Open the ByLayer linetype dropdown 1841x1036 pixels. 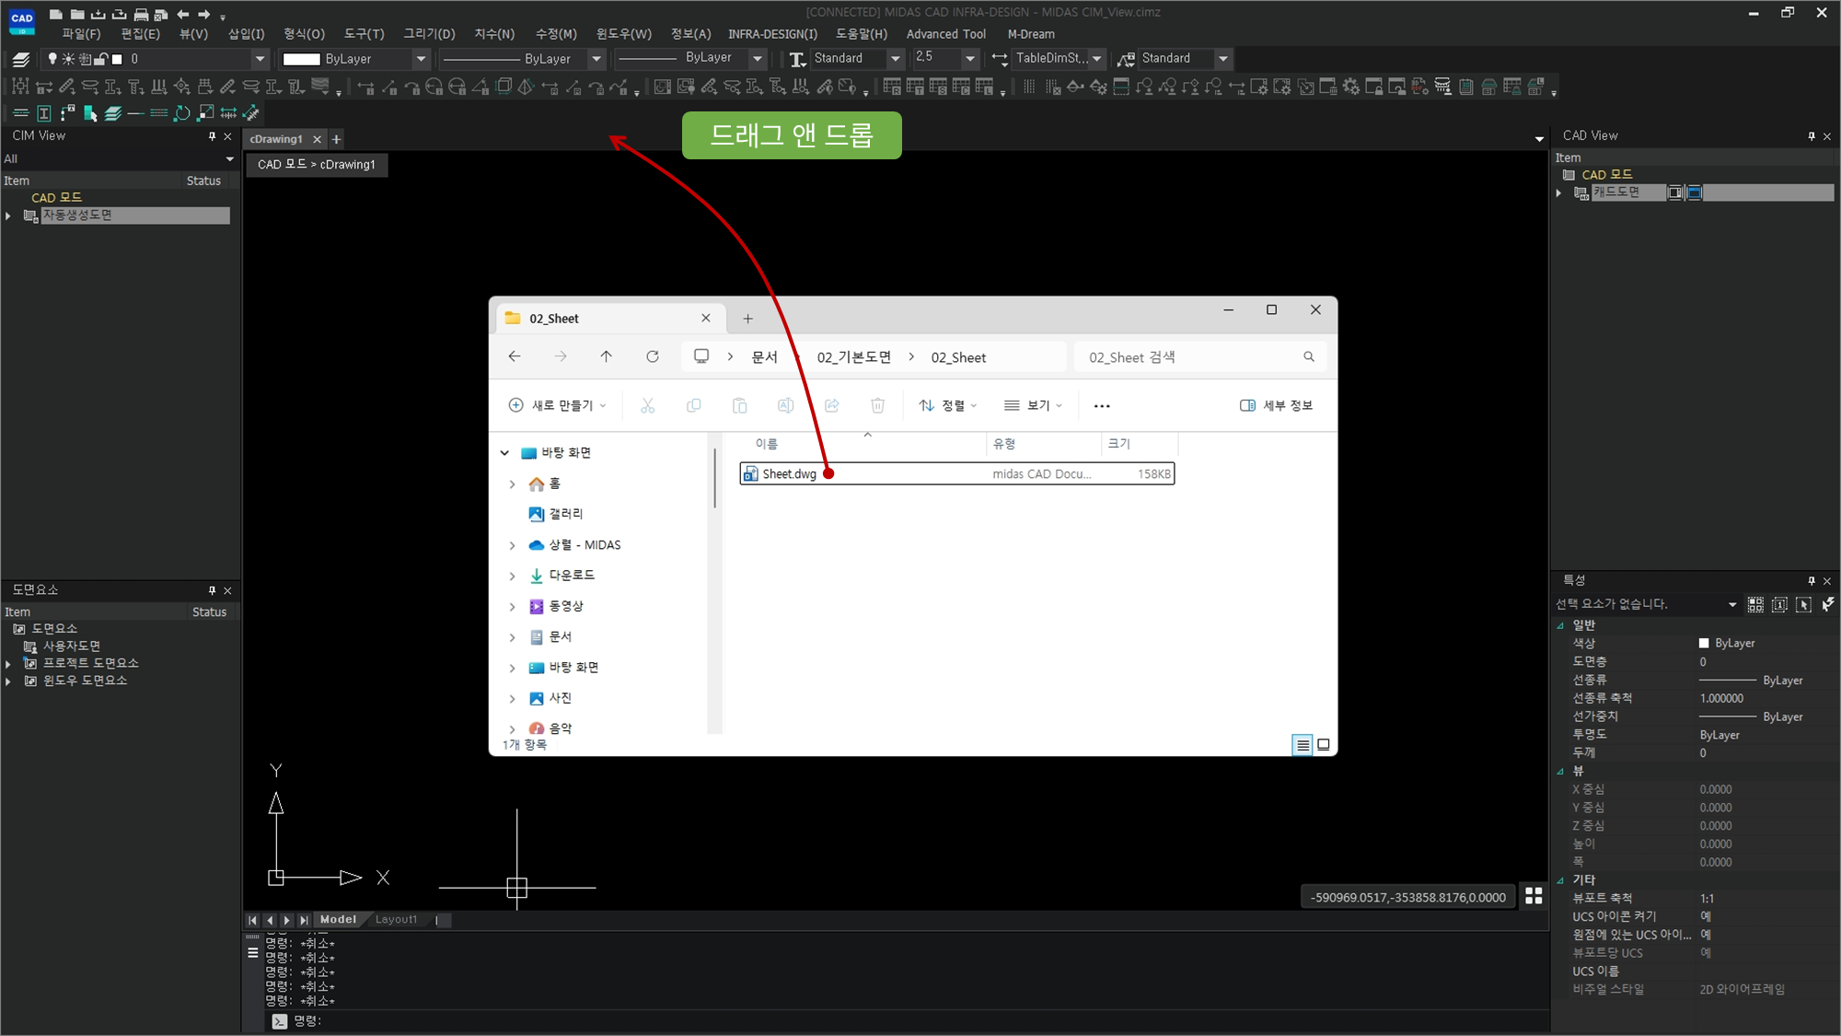[x=596, y=59]
